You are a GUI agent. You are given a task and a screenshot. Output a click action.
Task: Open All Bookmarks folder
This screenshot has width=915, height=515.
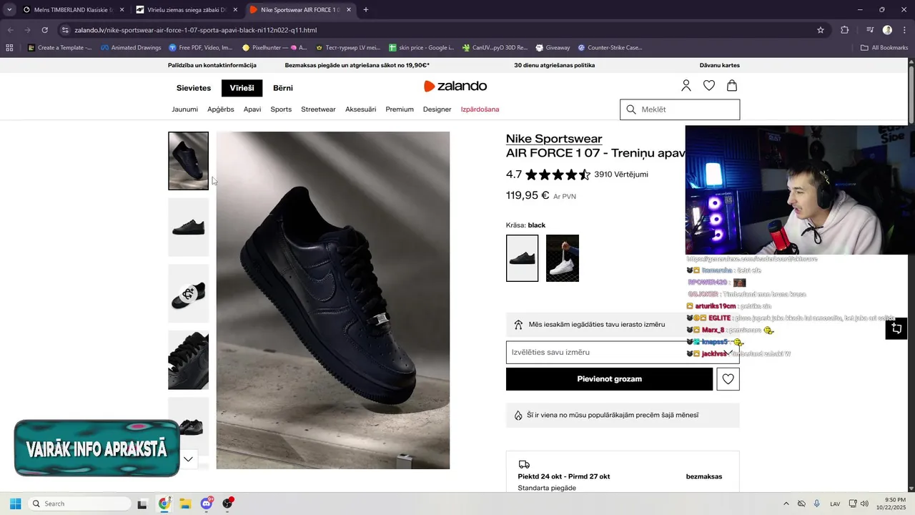pos(884,48)
